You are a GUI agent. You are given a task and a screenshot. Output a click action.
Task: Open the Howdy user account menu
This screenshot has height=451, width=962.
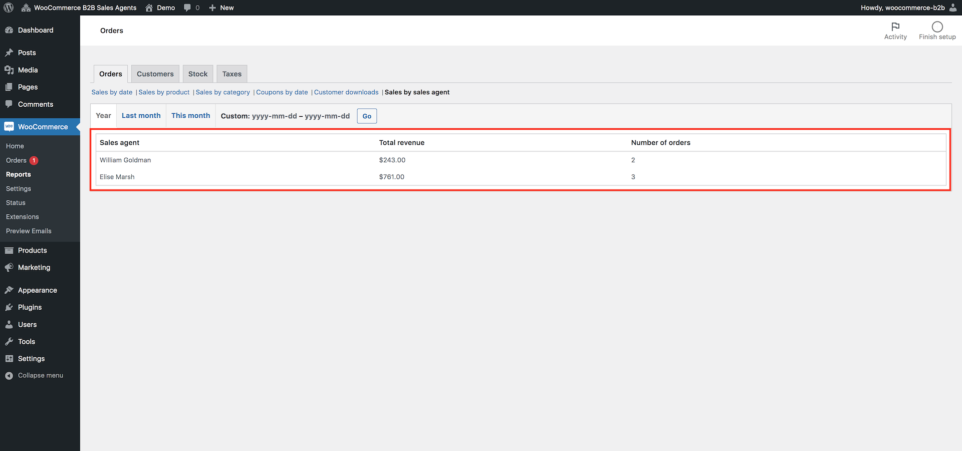point(908,8)
